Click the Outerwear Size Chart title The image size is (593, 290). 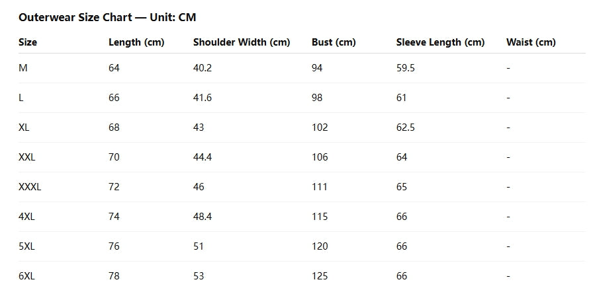click(107, 17)
